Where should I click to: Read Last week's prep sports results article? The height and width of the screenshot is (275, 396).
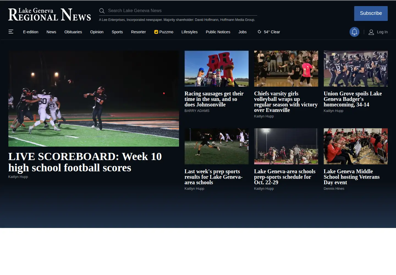[213, 177]
